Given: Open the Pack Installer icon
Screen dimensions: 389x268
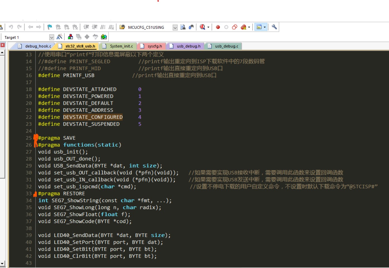Looking at the screenshot, I should (x=104, y=37).
